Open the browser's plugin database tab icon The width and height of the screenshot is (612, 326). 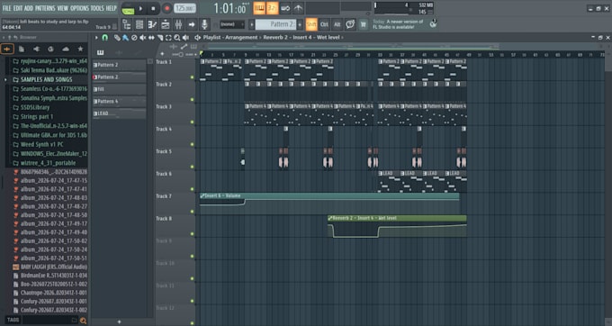pos(36,49)
